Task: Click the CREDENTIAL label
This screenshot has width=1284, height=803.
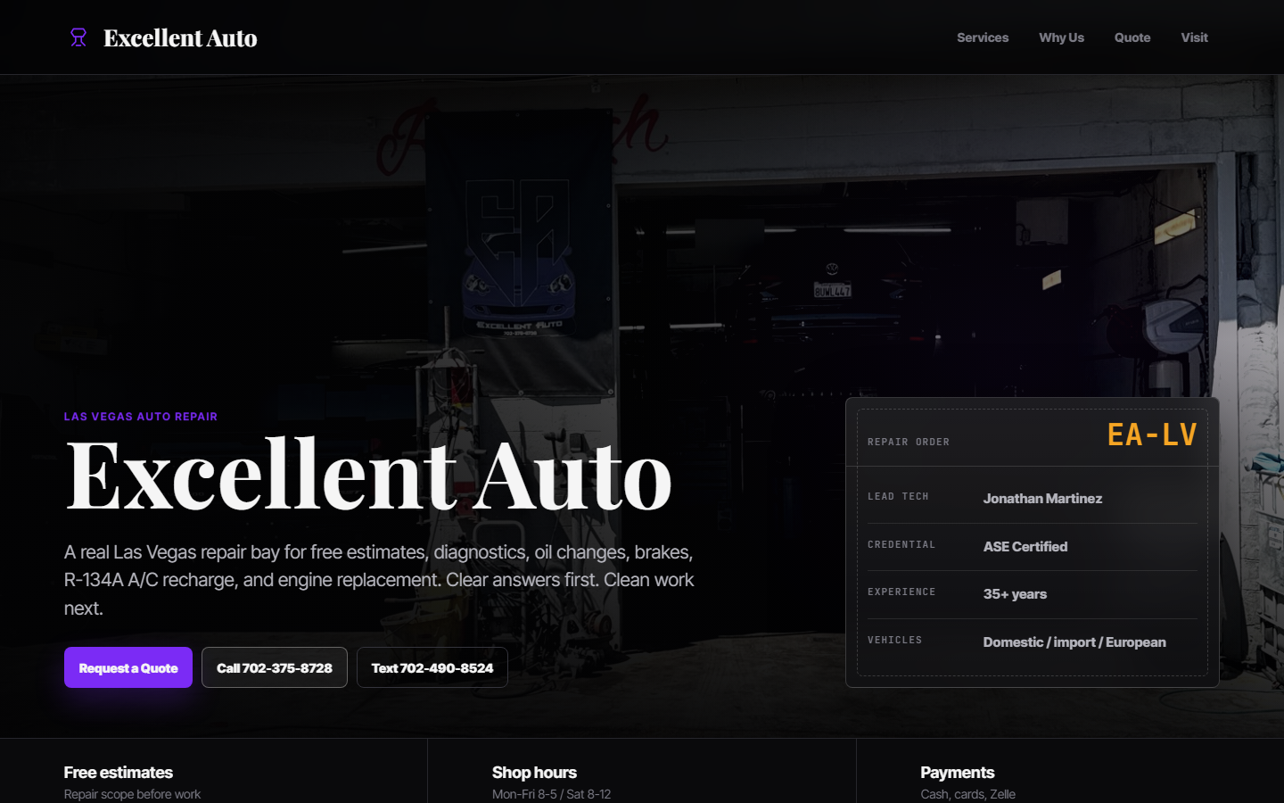Action: point(901,544)
